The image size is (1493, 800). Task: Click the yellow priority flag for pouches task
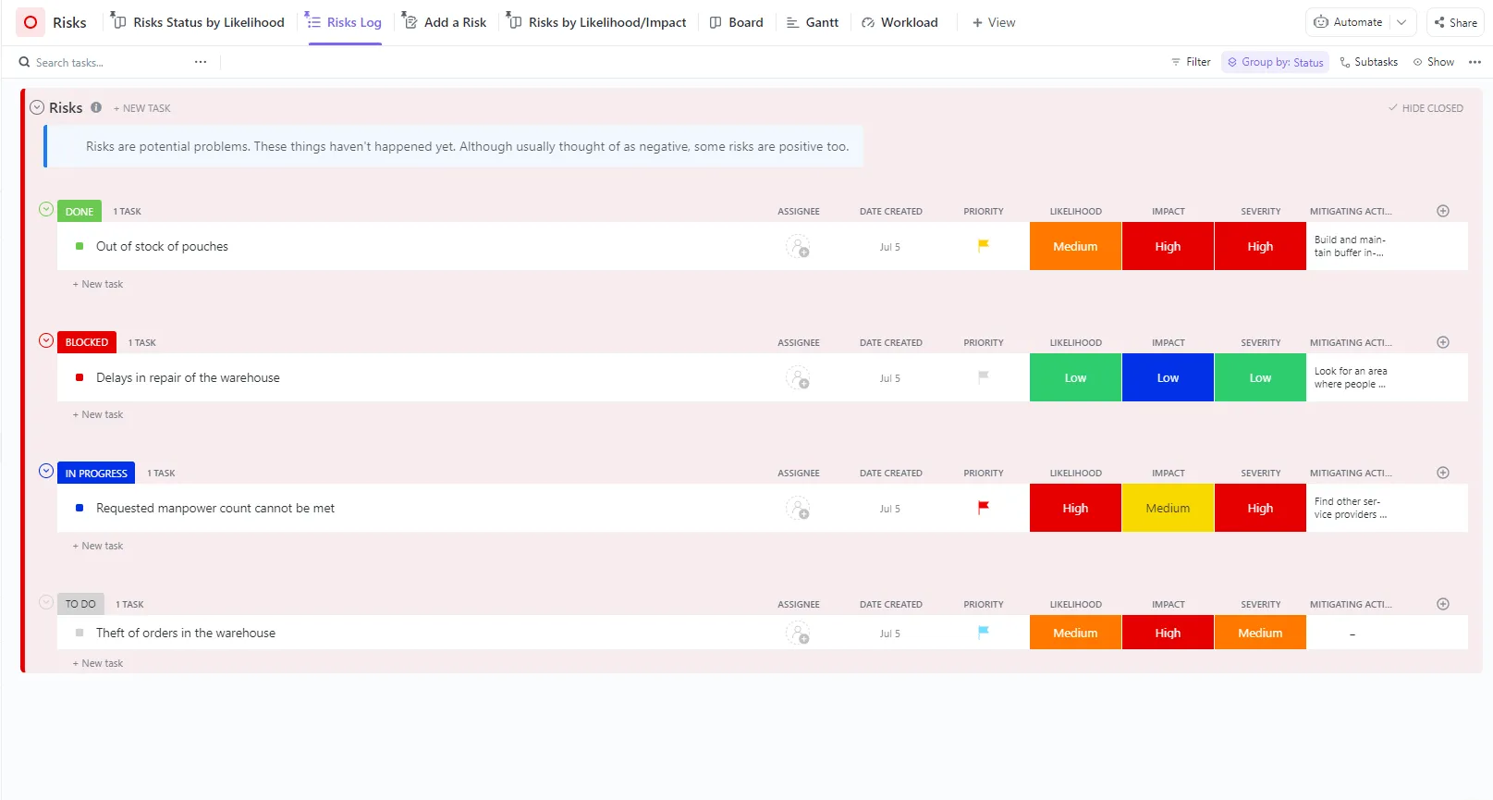984,245
